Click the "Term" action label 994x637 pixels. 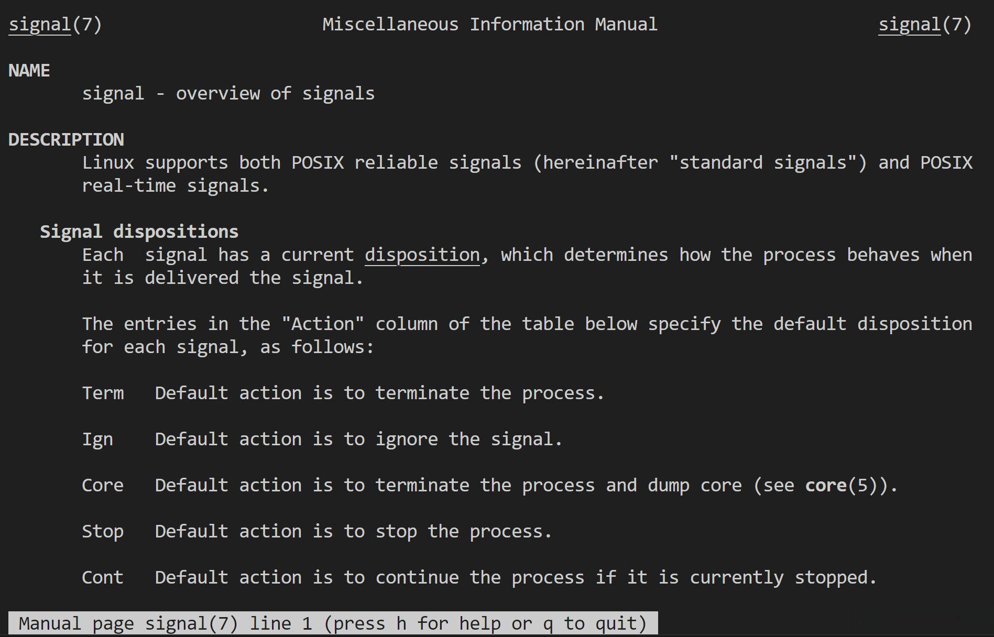coord(103,393)
